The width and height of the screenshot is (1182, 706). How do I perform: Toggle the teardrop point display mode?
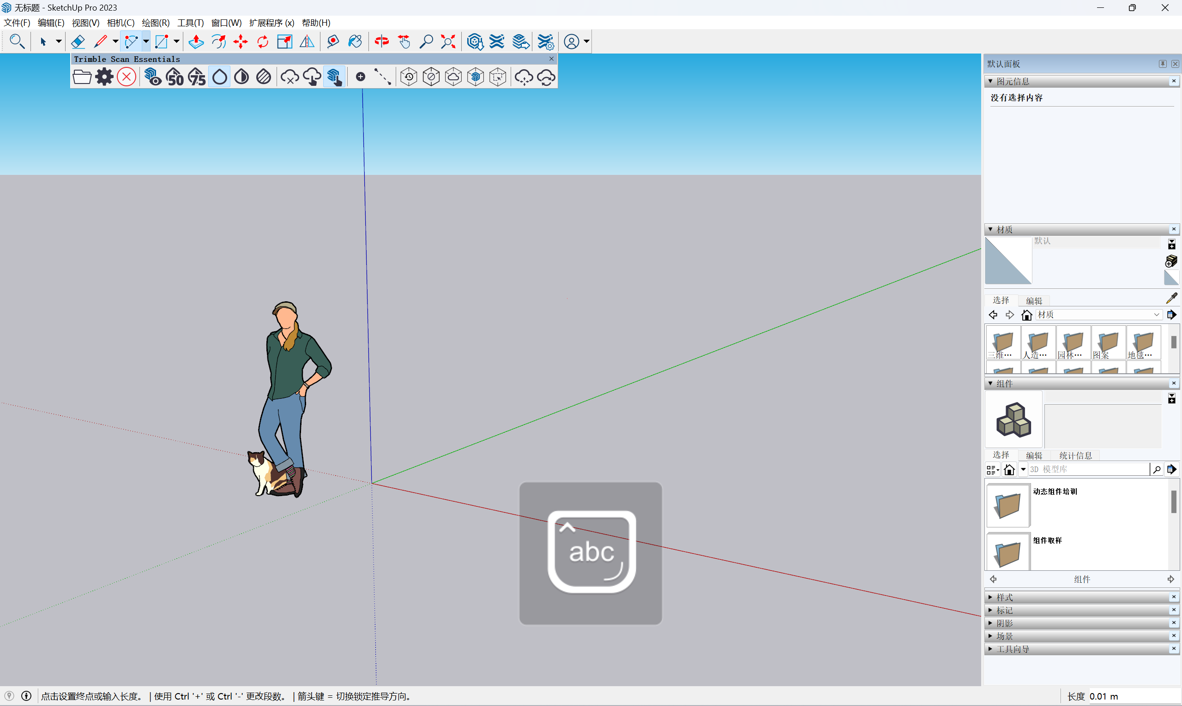(219, 77)
